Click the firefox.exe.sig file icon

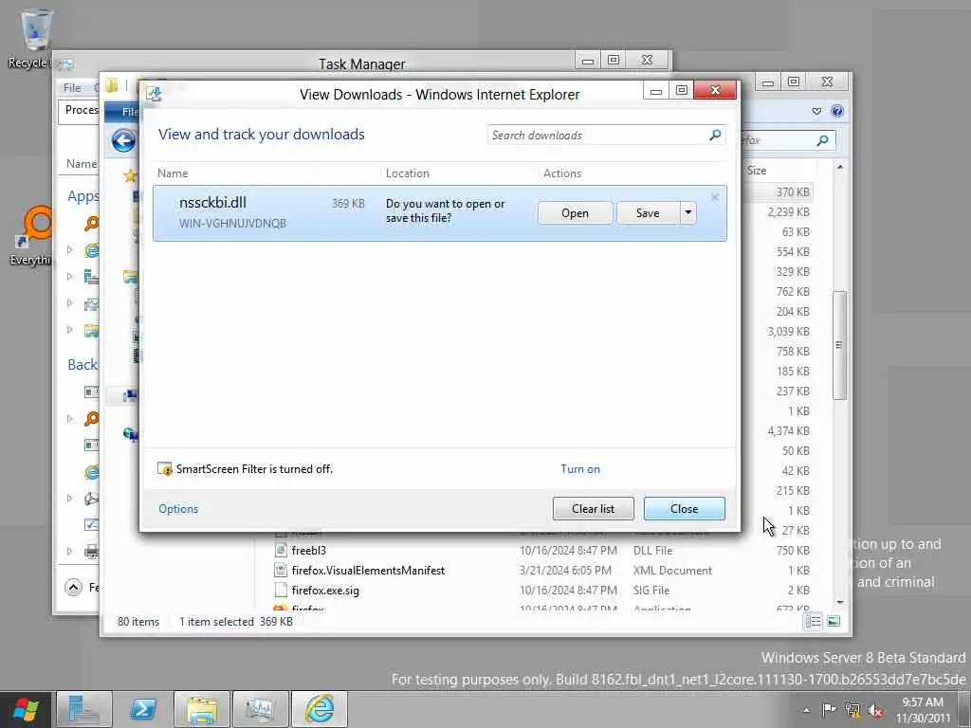281,590
